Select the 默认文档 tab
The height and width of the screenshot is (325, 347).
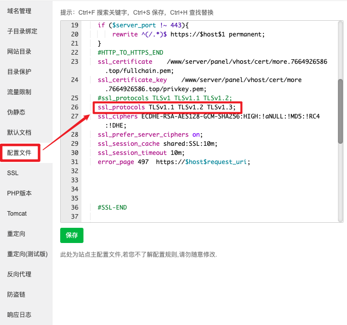[19, 132]
